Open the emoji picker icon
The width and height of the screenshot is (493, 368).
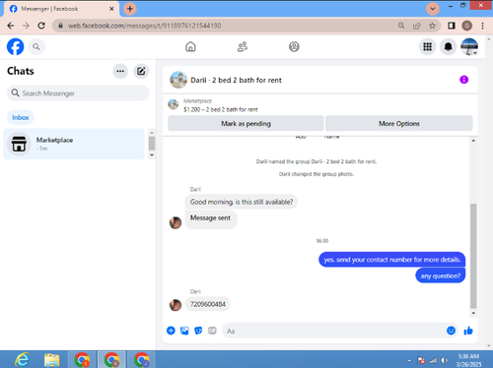pos(451,331)
